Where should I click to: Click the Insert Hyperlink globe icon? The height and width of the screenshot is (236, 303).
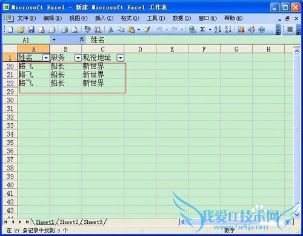click(x=192, y=30)
